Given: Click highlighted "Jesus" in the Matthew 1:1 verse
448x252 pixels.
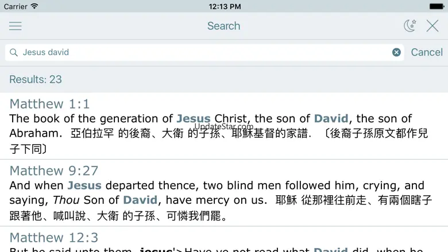Looking at the screenshot, I should (194, 119).
